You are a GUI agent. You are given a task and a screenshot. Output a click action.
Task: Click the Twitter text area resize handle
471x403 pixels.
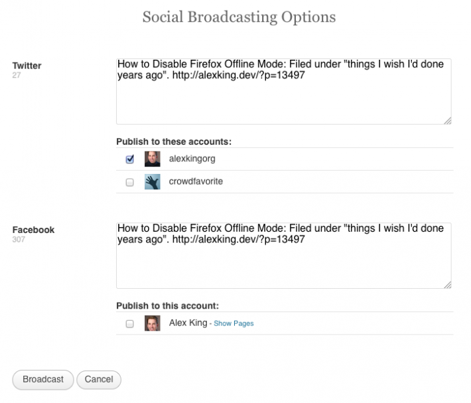(x=448, y=121)
